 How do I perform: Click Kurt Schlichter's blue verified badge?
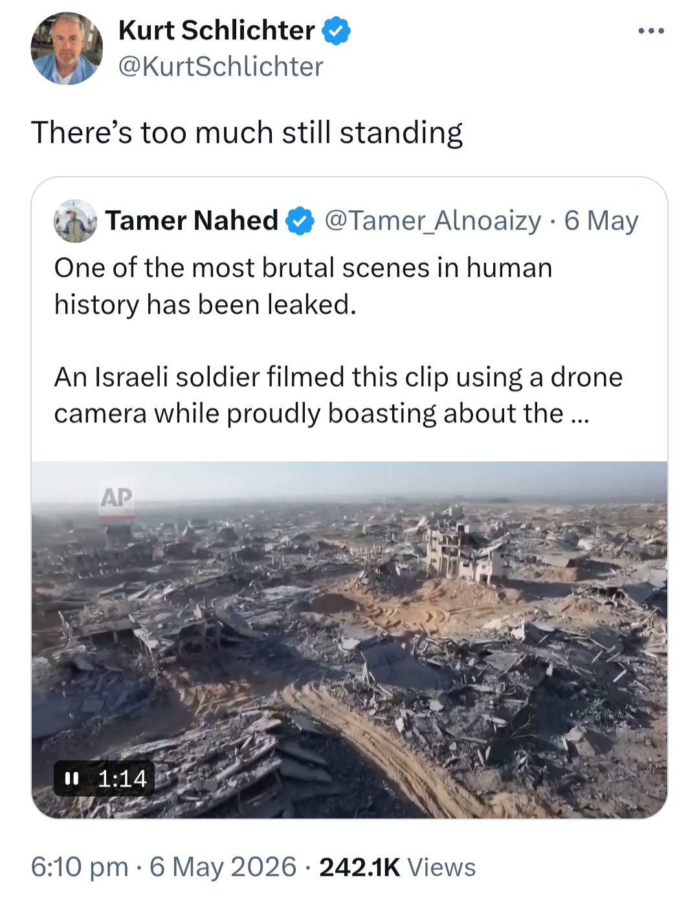pyautogui.click(x=336, y=31)
